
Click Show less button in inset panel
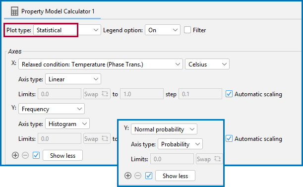(x=175, y=176)
